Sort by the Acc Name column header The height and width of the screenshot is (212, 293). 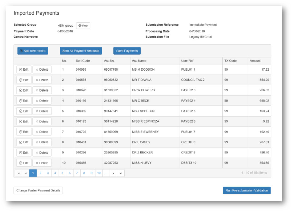click(139, 61)
